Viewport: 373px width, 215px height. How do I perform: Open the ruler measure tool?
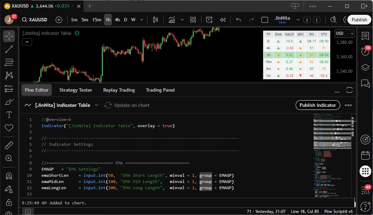tap(9, 146)
